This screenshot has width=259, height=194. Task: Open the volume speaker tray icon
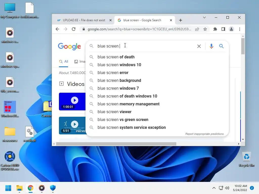227,188
